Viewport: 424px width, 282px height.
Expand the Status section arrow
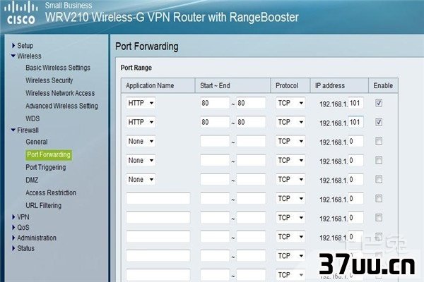pyautogui.click(x=13, y=248)
